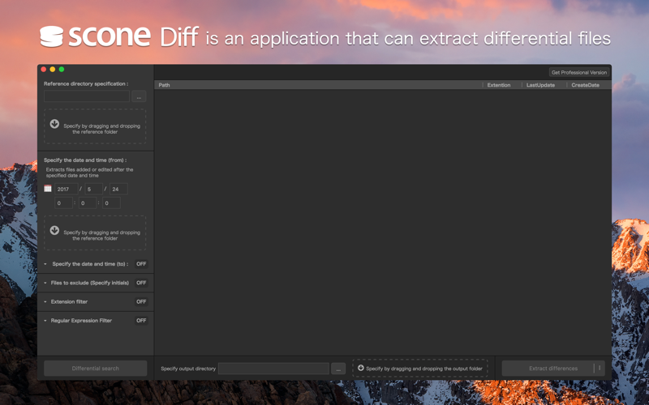Click 'Extracts files added or edited' description text
This screenshot has width=649, height=405.
click(x=89, y=173)
